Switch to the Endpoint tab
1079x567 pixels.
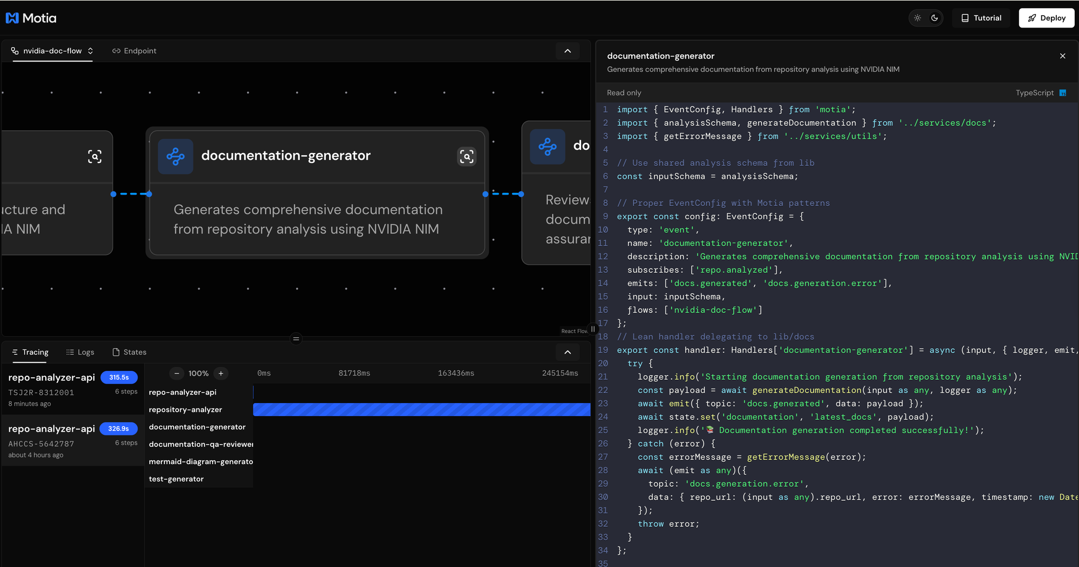(x=134, y=51)
